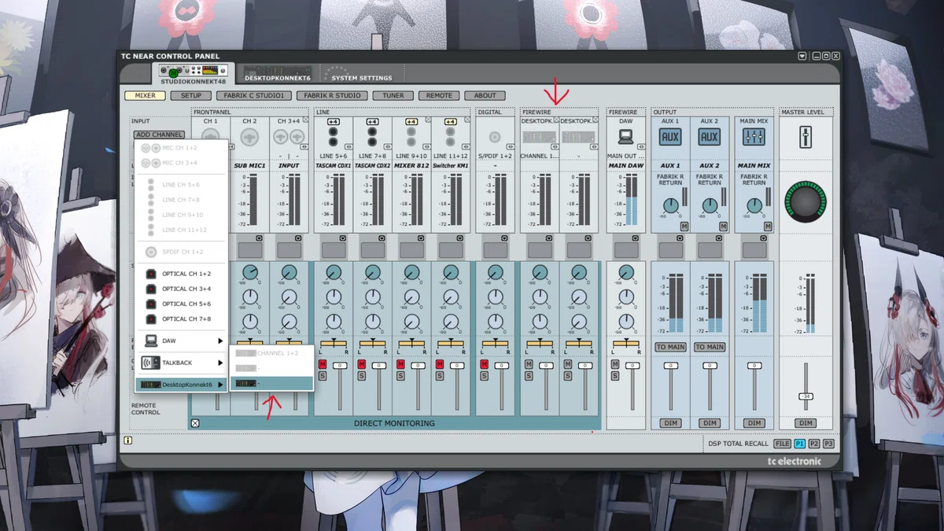Click the AUX 1 Fabrik R return knob
Viewport: 944px width, 531px height.
coord(670,206)
